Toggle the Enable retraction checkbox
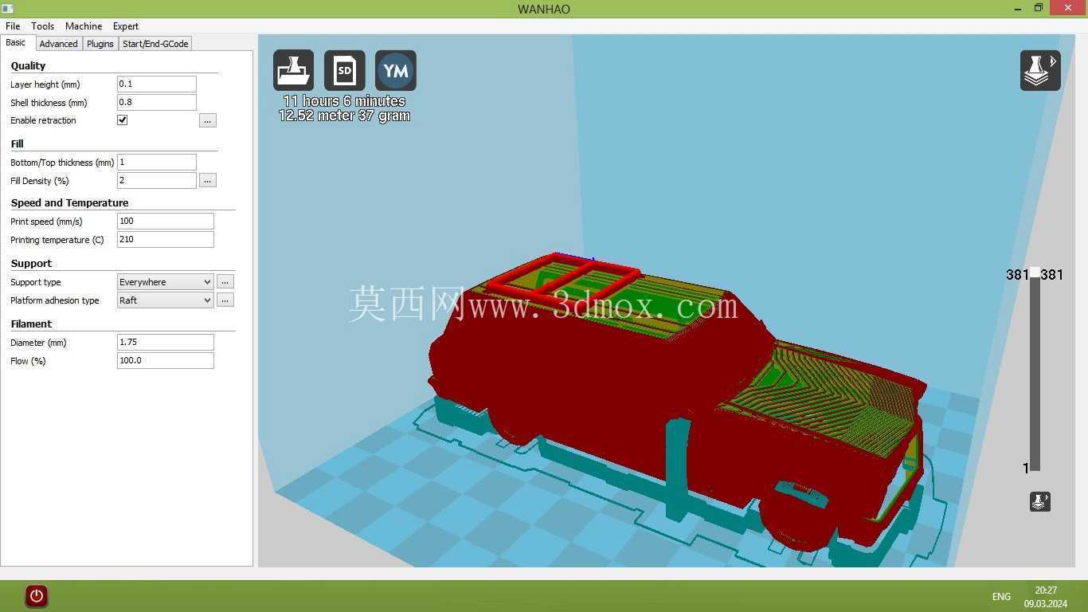The width and height of the screenshot is (1088, 612). [x=122, y=120]
